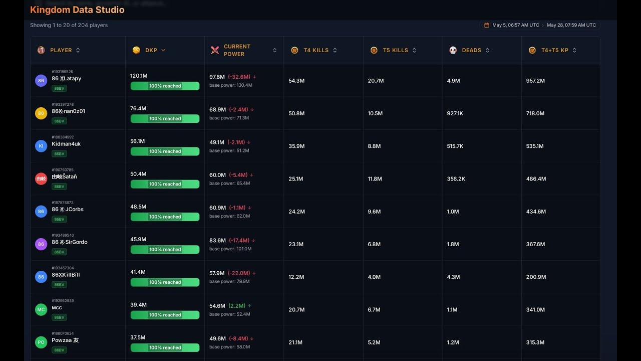Image resolution: width=641 pixels, height=361 pixels.
Task: Click player ID #193397278
Action: tap(63, 104)
